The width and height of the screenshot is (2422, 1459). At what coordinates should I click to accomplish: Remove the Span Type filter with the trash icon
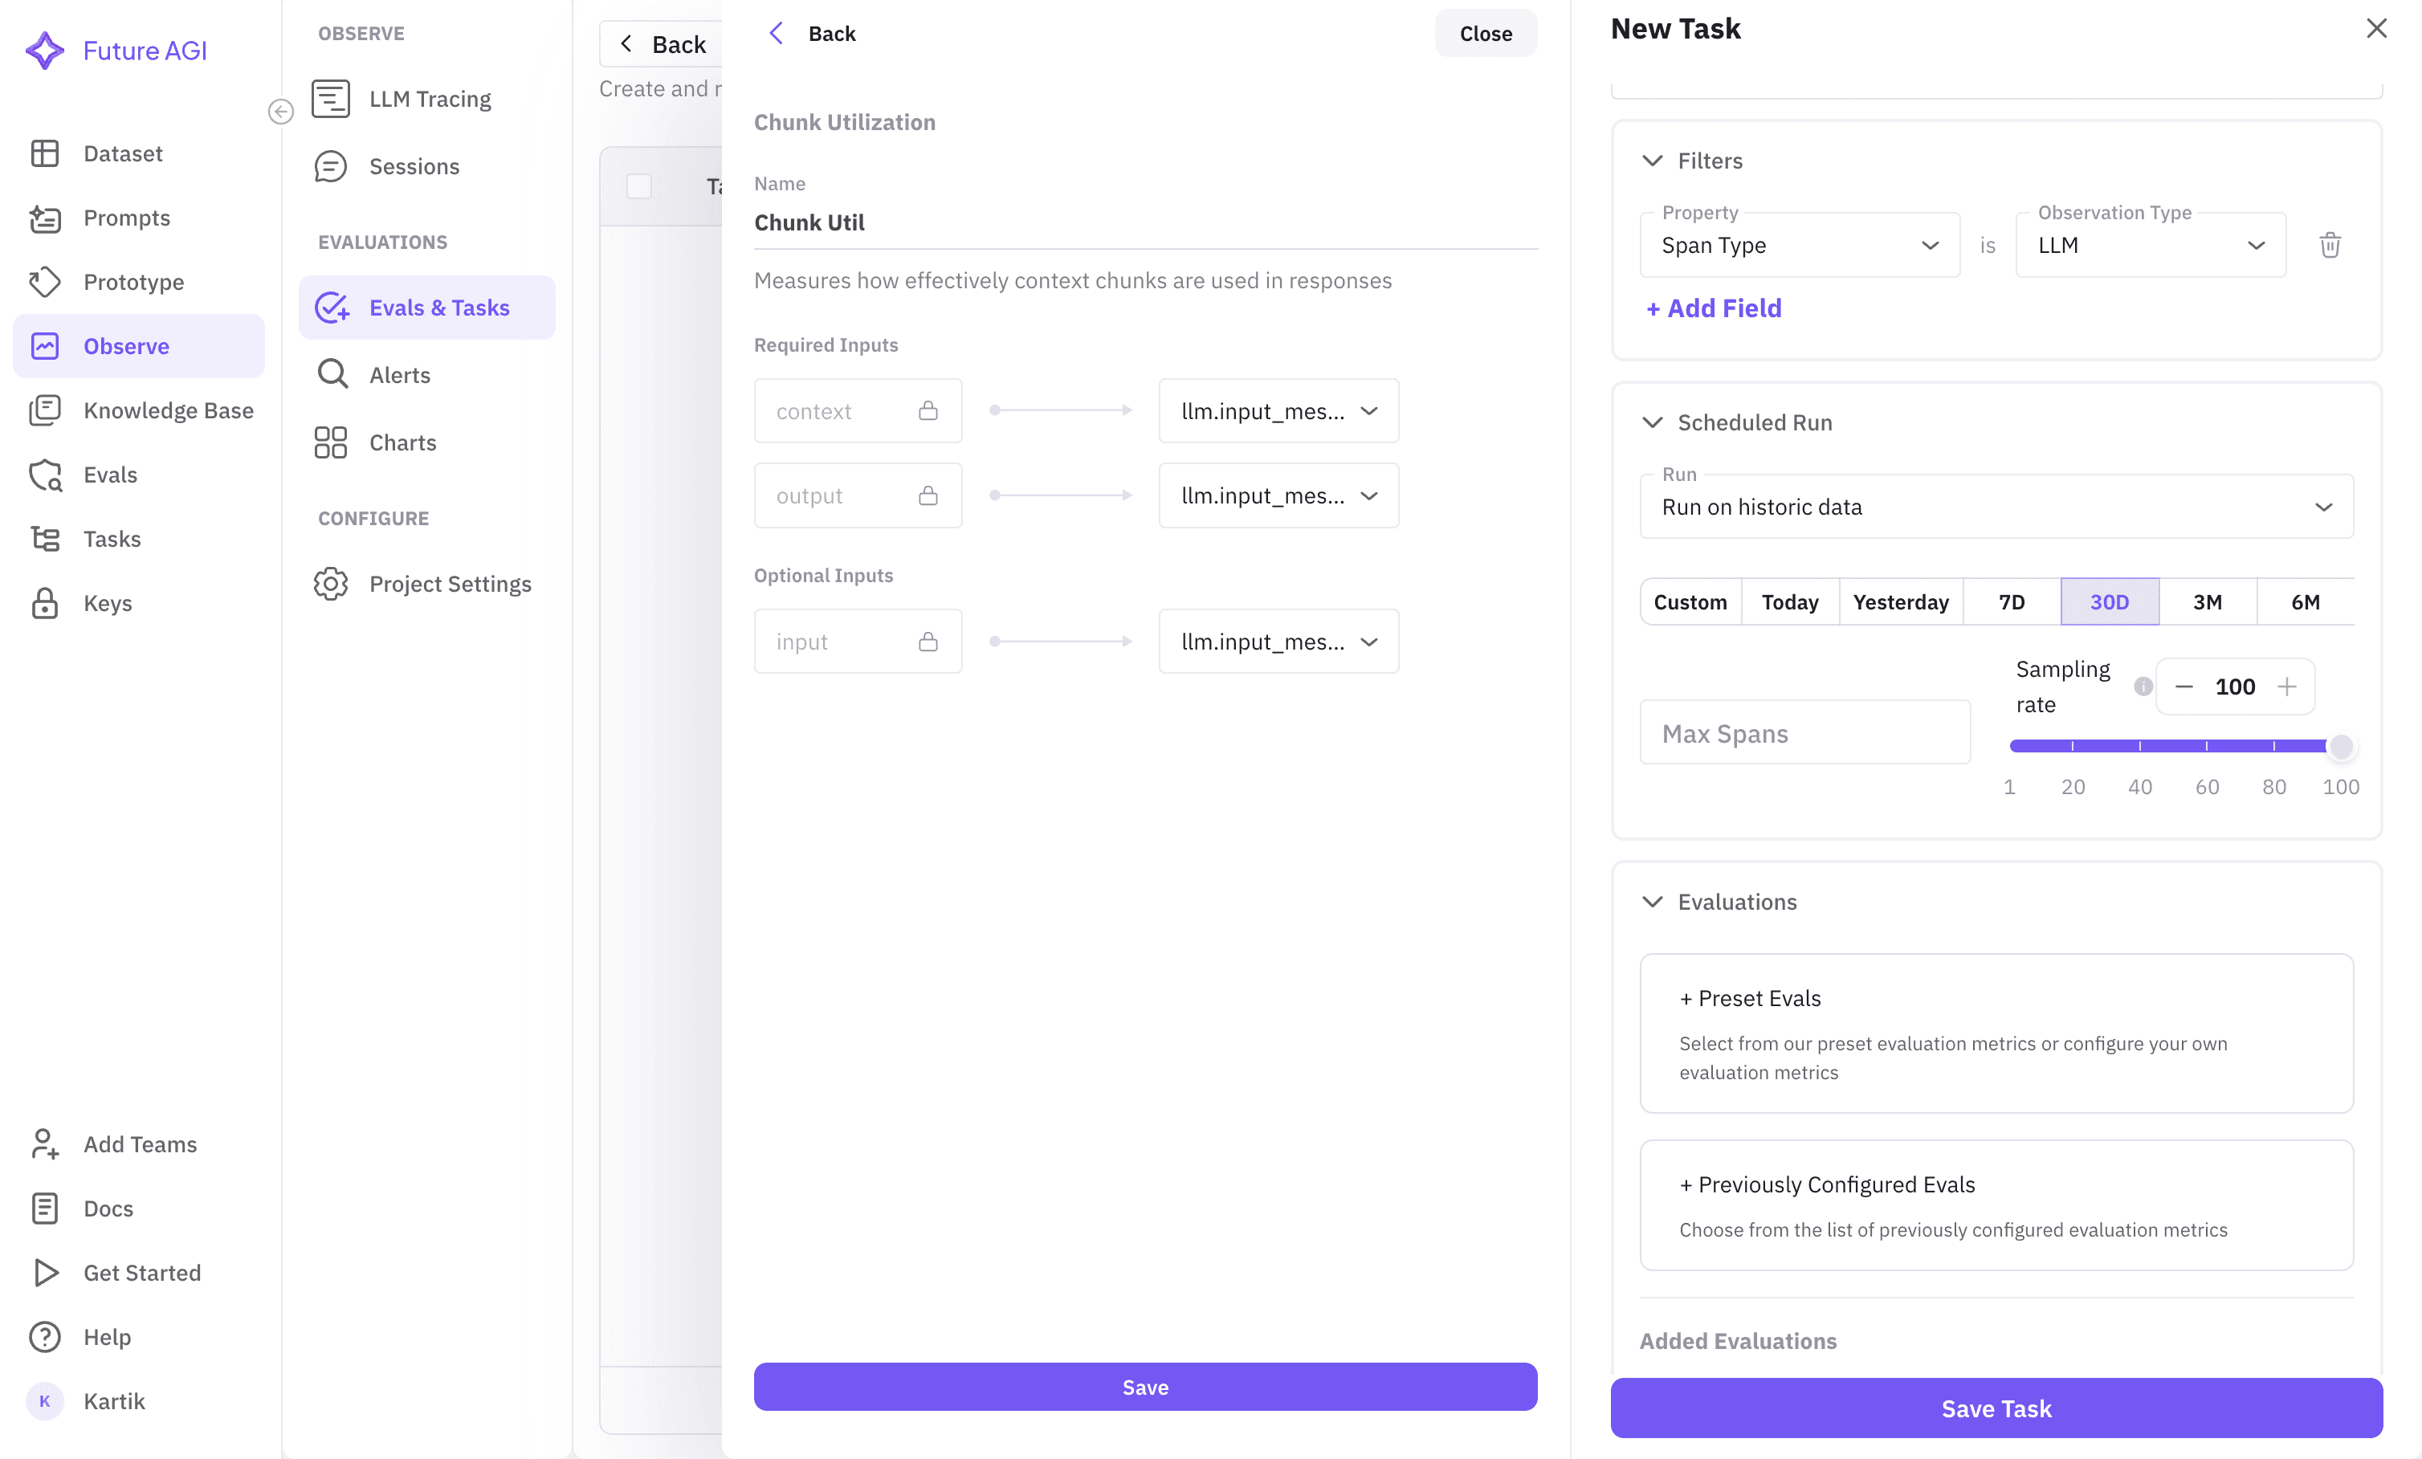click(2330, 245)
